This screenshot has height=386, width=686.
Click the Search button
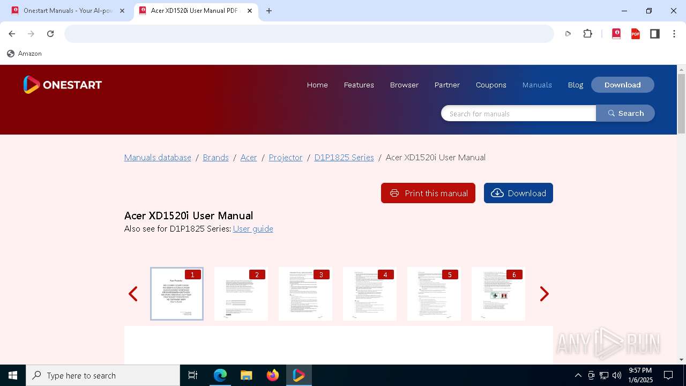point(625,113)
